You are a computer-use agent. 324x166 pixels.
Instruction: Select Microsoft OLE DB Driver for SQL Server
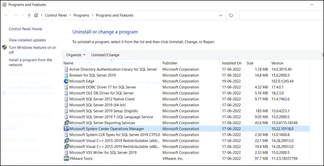tap(102, 93)
